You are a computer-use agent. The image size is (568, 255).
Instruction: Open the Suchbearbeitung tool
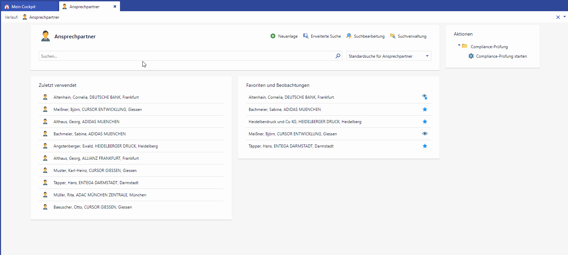(x=349, y=36)
